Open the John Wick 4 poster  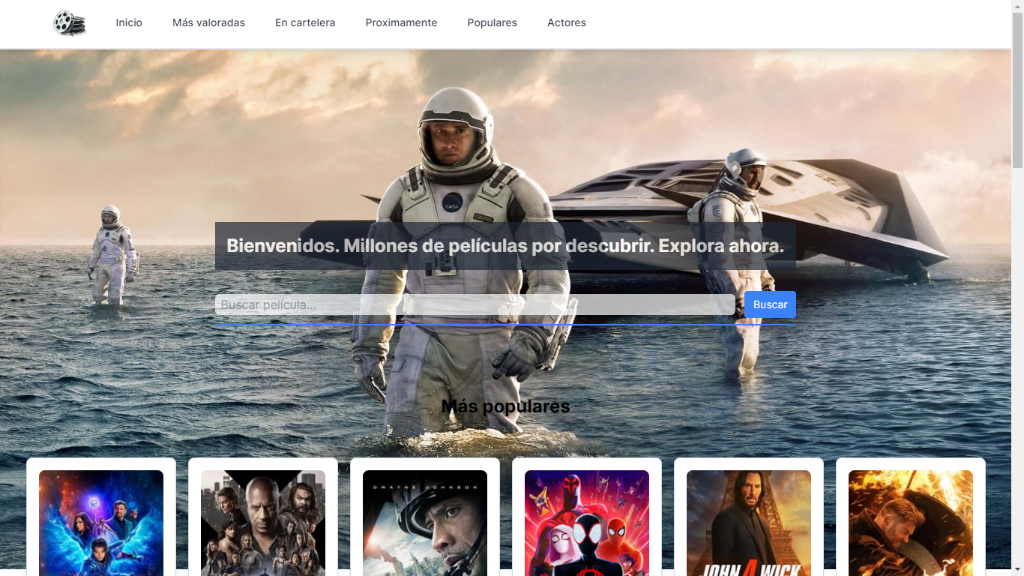pos(749,523)
